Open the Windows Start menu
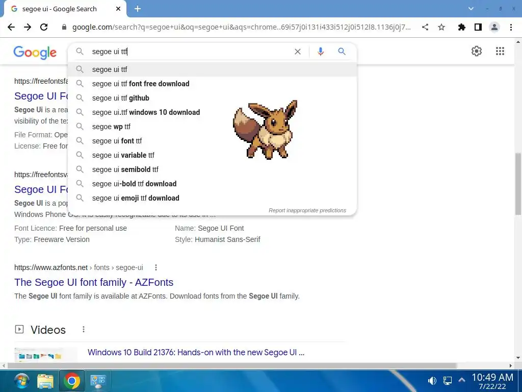This screenshot has height=392, width=522. [22, 381]
